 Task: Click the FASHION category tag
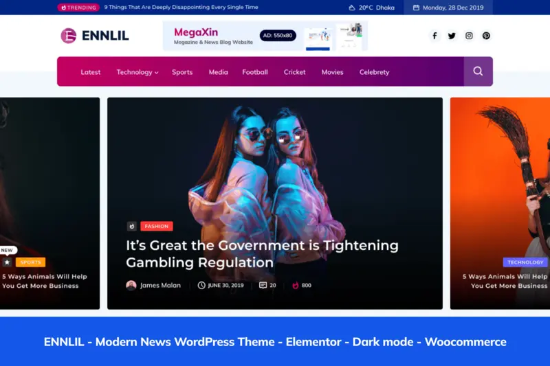[x=157, y=226]
